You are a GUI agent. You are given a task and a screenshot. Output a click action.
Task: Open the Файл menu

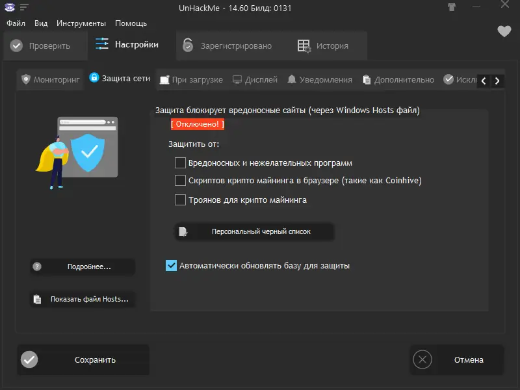(x=16, y=23)
